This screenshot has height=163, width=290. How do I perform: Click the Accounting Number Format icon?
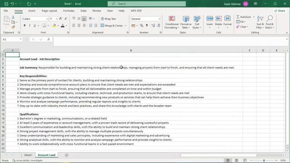pos(133,26)
